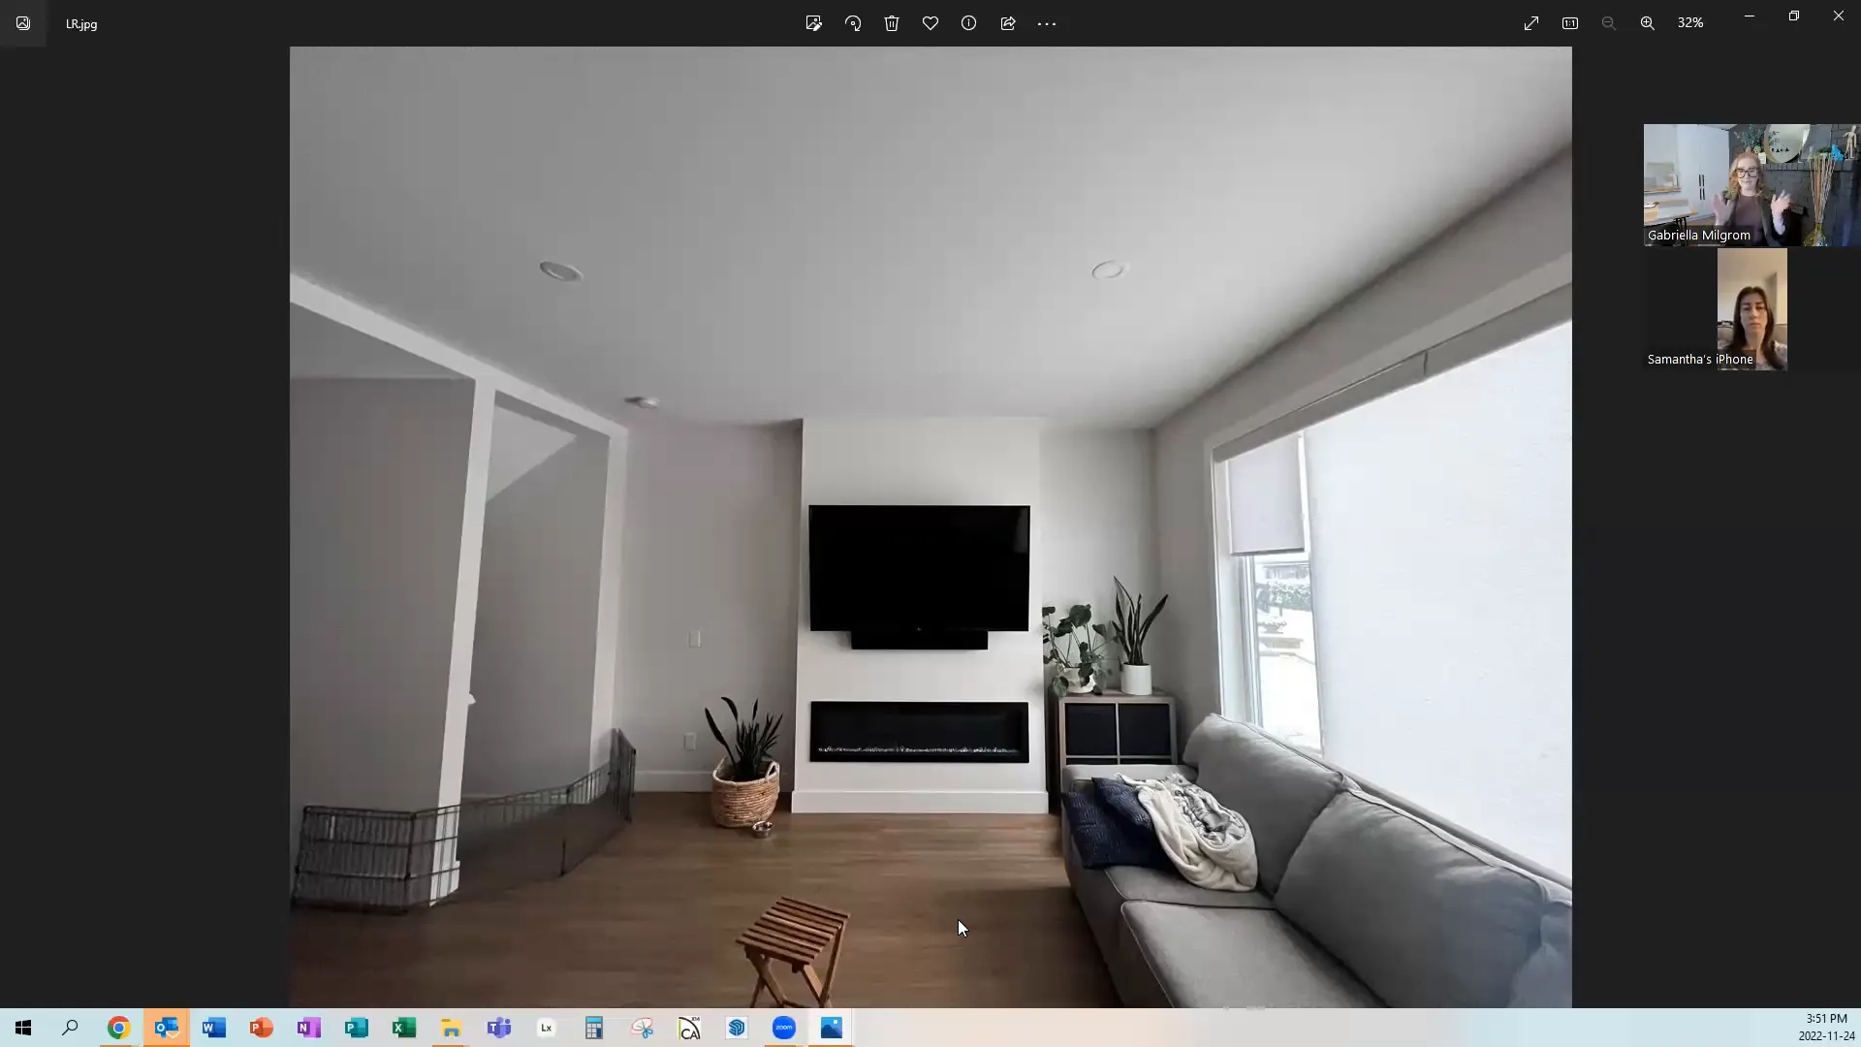Rotate the LR.jpg photo
Image resolution: width=1861 pixels, height=1047 pixels.
pyautogui.click(x=853, y=23)
